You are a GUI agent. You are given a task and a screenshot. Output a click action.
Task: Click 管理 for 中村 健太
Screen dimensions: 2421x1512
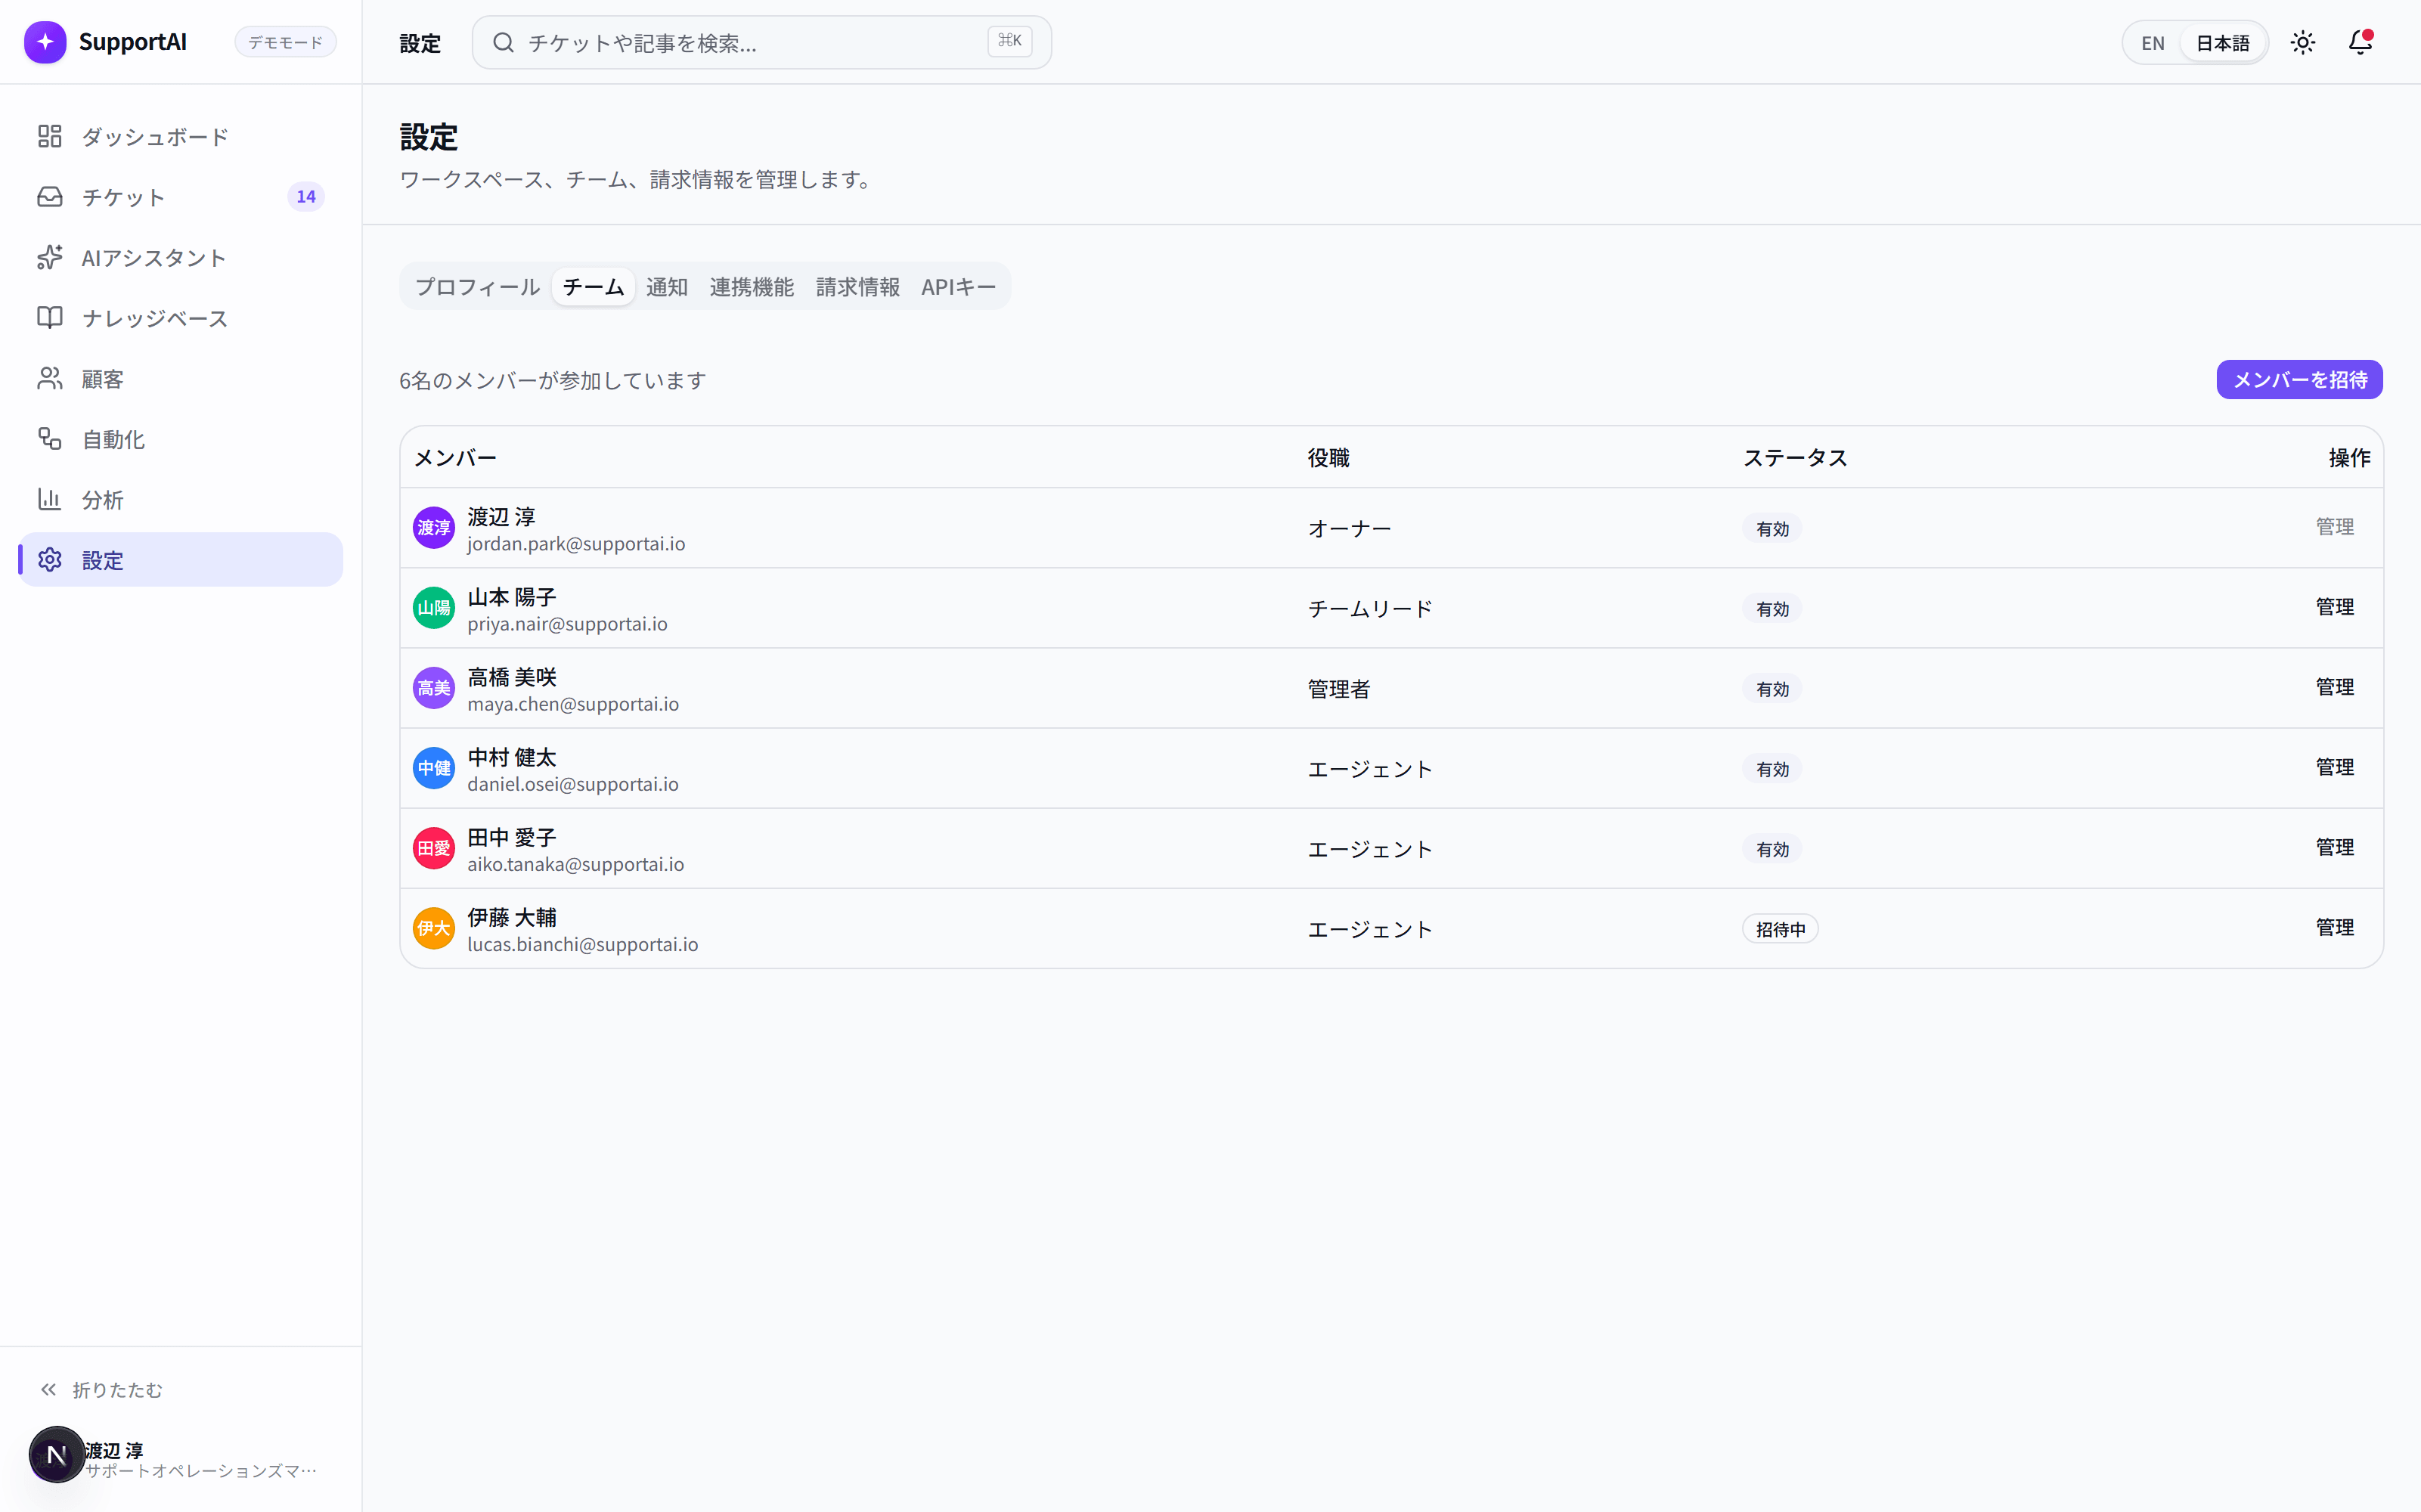(2335, 767)
